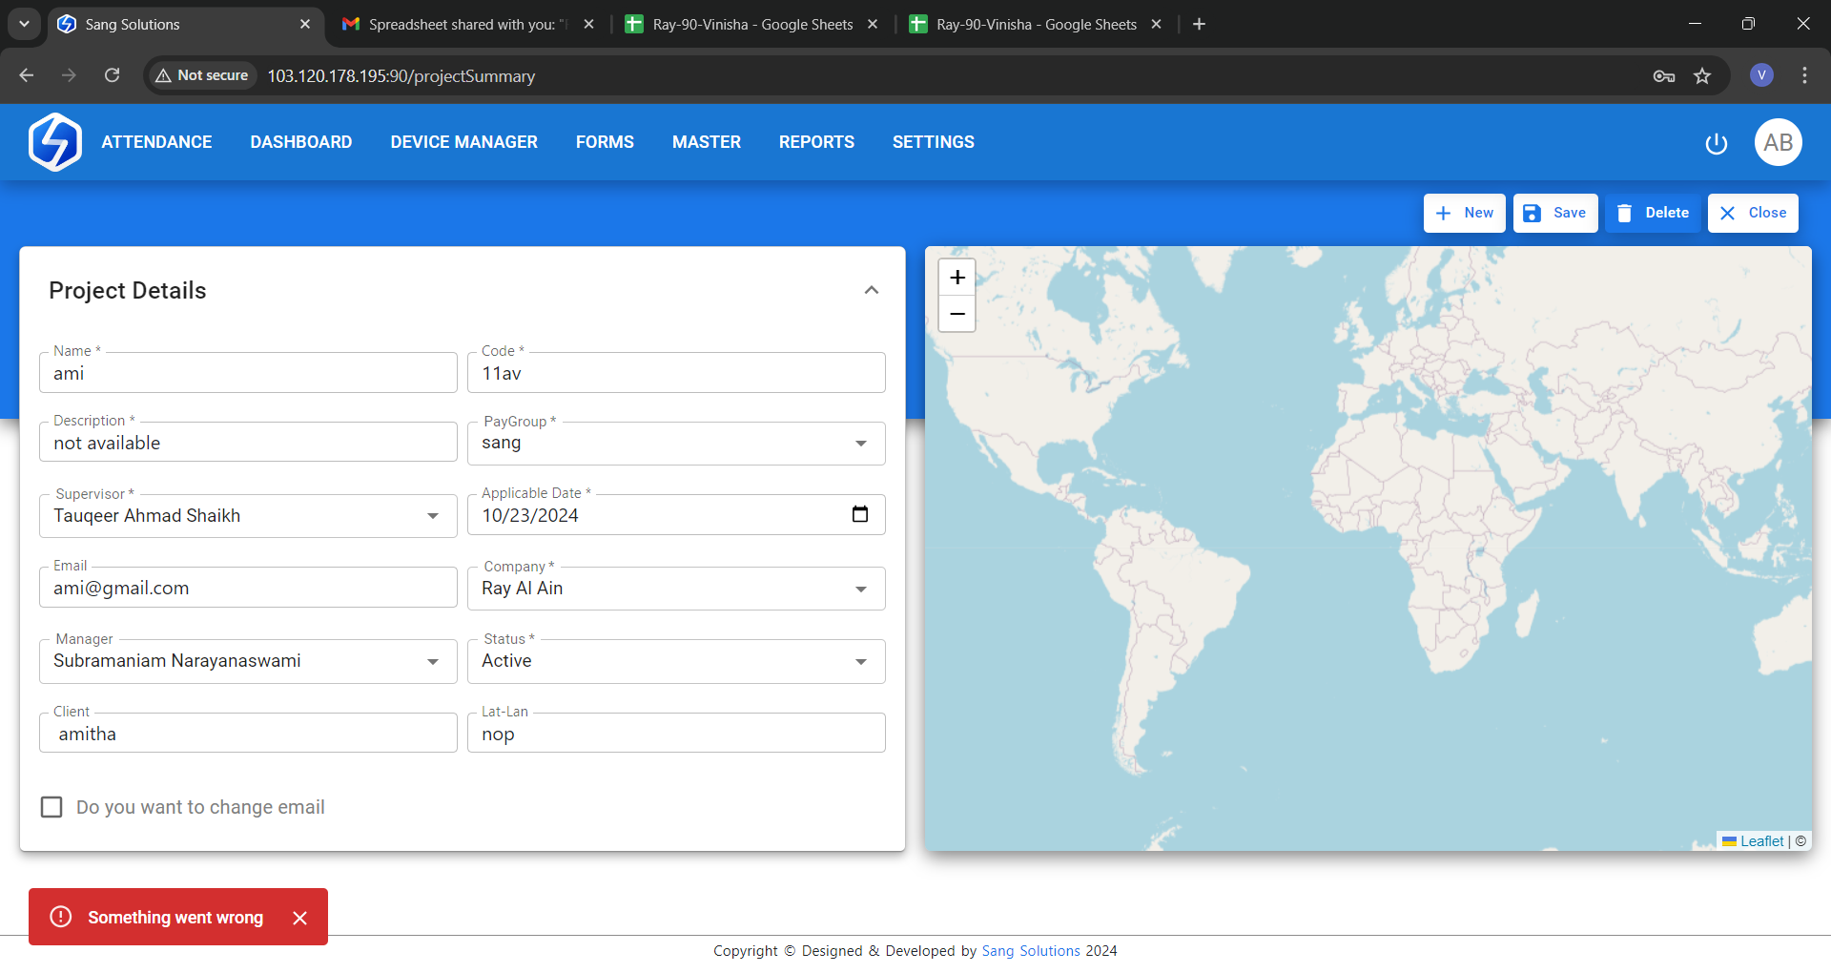The height and width of the screenshot is (973, 1831).
Task: Click the Sang Solutions logo icon
Action: point(55,142)
